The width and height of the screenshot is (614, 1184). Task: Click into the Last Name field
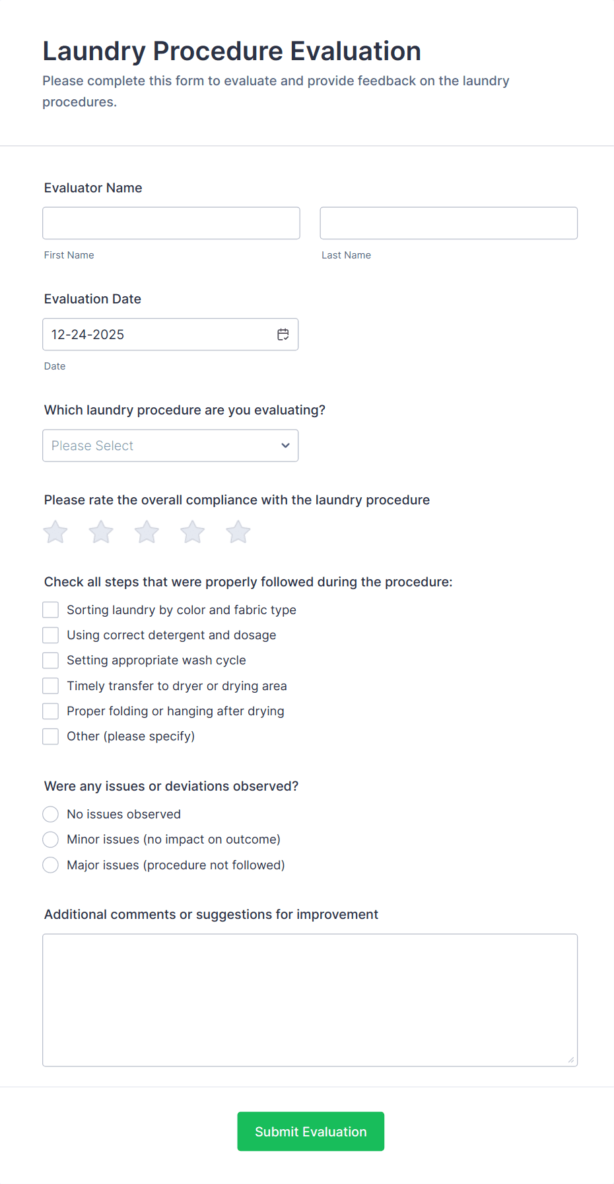pyautogui.click(x=448, y=223)
